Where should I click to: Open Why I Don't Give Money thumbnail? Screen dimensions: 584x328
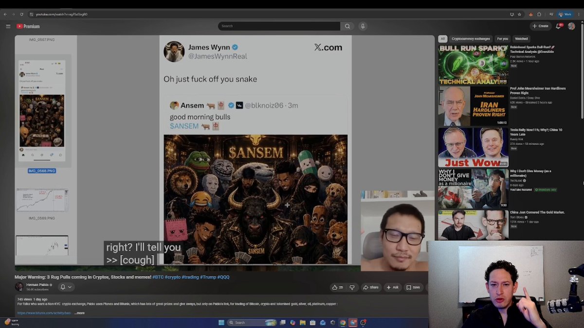coord(473,189)
